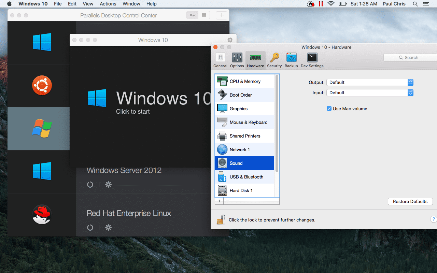Open the Security key pane
This screenshot has width=437, height=273.
point(274,60)
